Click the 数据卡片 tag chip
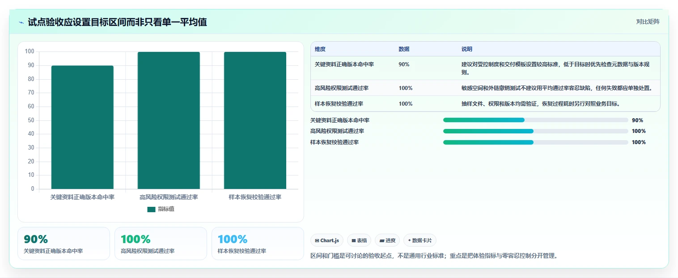 coord(420,240)
